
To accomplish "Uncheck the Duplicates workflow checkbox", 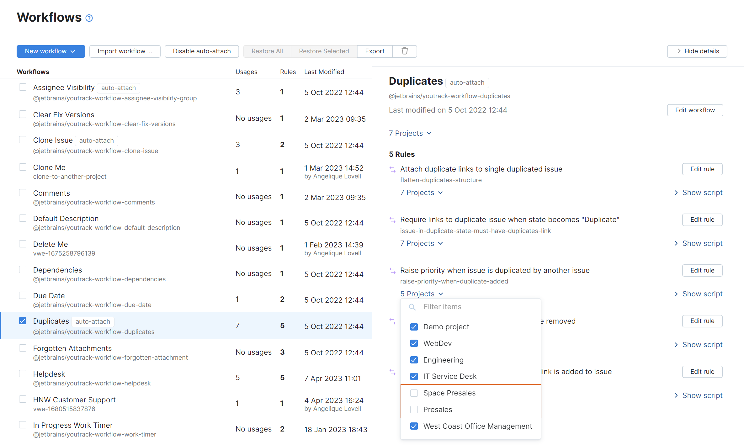I will pyautogui.click(x=23, y=320).
